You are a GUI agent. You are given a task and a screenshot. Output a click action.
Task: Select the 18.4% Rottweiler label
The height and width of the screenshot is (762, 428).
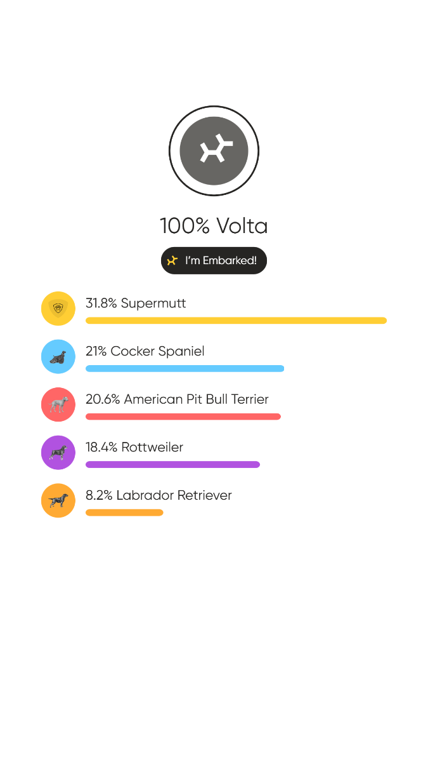coord(134,448)
